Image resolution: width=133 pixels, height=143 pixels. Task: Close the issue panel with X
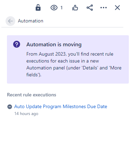[x=117, y=8]
